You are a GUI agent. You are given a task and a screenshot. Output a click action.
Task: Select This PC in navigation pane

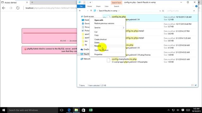point(85,54)
